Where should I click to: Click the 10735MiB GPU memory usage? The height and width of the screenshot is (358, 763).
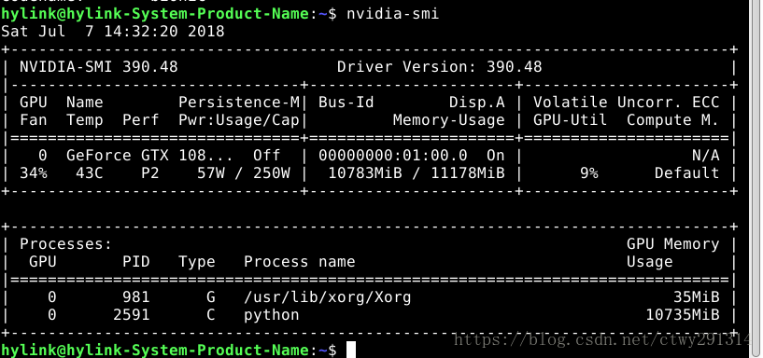point(683,315)
